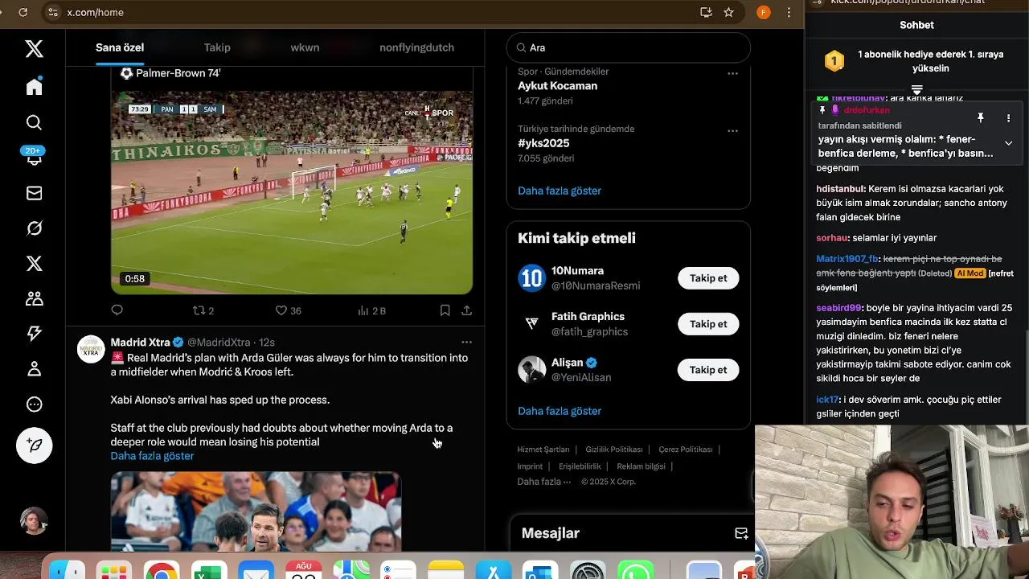Viewport: 1029px width, 579px height.
Task: Open Hizmet Şartları footer link
Action: point(543,450)
